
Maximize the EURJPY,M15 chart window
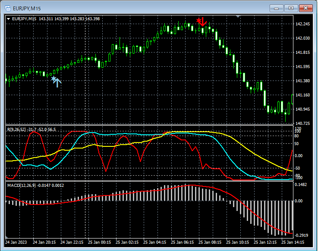[x=291, y=8]
